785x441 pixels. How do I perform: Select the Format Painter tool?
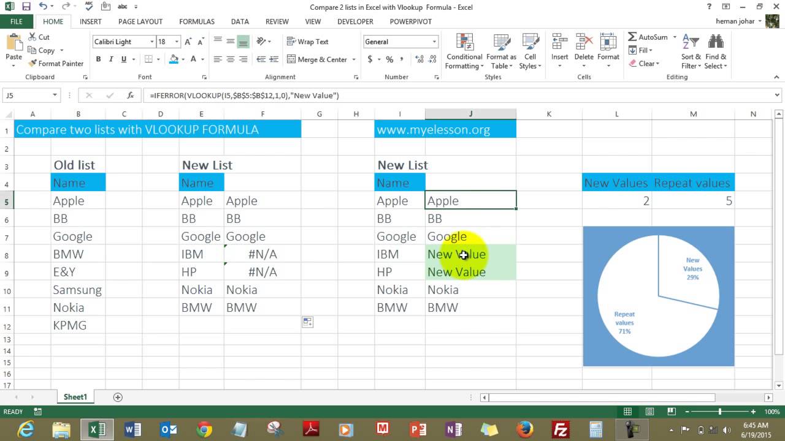56,64
